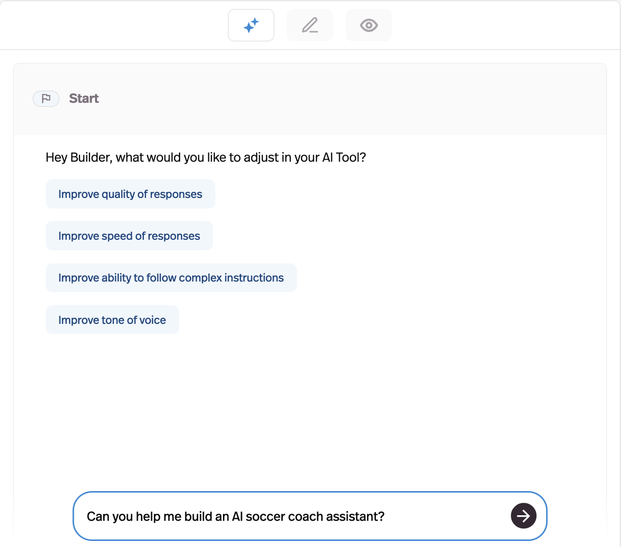Switch to editing mode via the pencil icon

coord(309,25)
